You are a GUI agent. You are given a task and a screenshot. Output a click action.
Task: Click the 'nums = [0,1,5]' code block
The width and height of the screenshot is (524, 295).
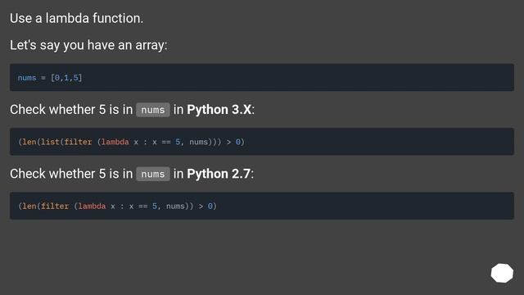point(262,77)
